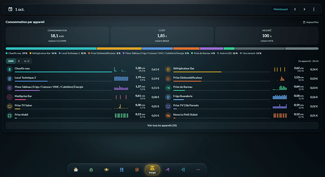The height and width of the screenshot is (177, 325).
Task: Click the Nono Le Petit Robot icon
Action: [168, 116]
